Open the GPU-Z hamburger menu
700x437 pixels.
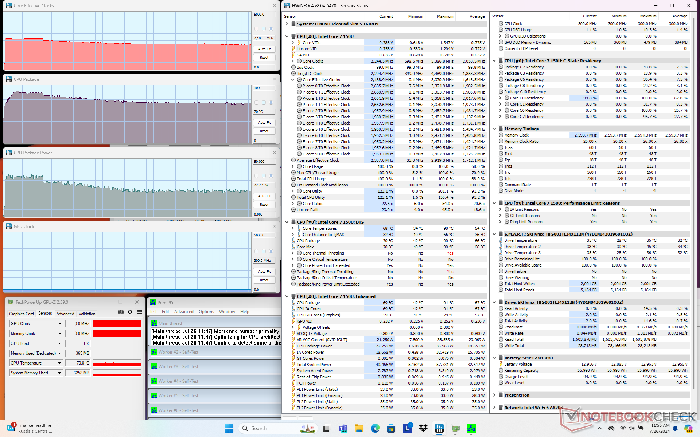coord(139,312)
